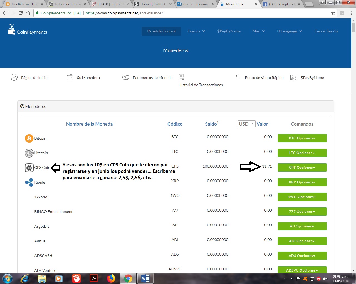Open the USD currency dropdown

coord(246,124)
